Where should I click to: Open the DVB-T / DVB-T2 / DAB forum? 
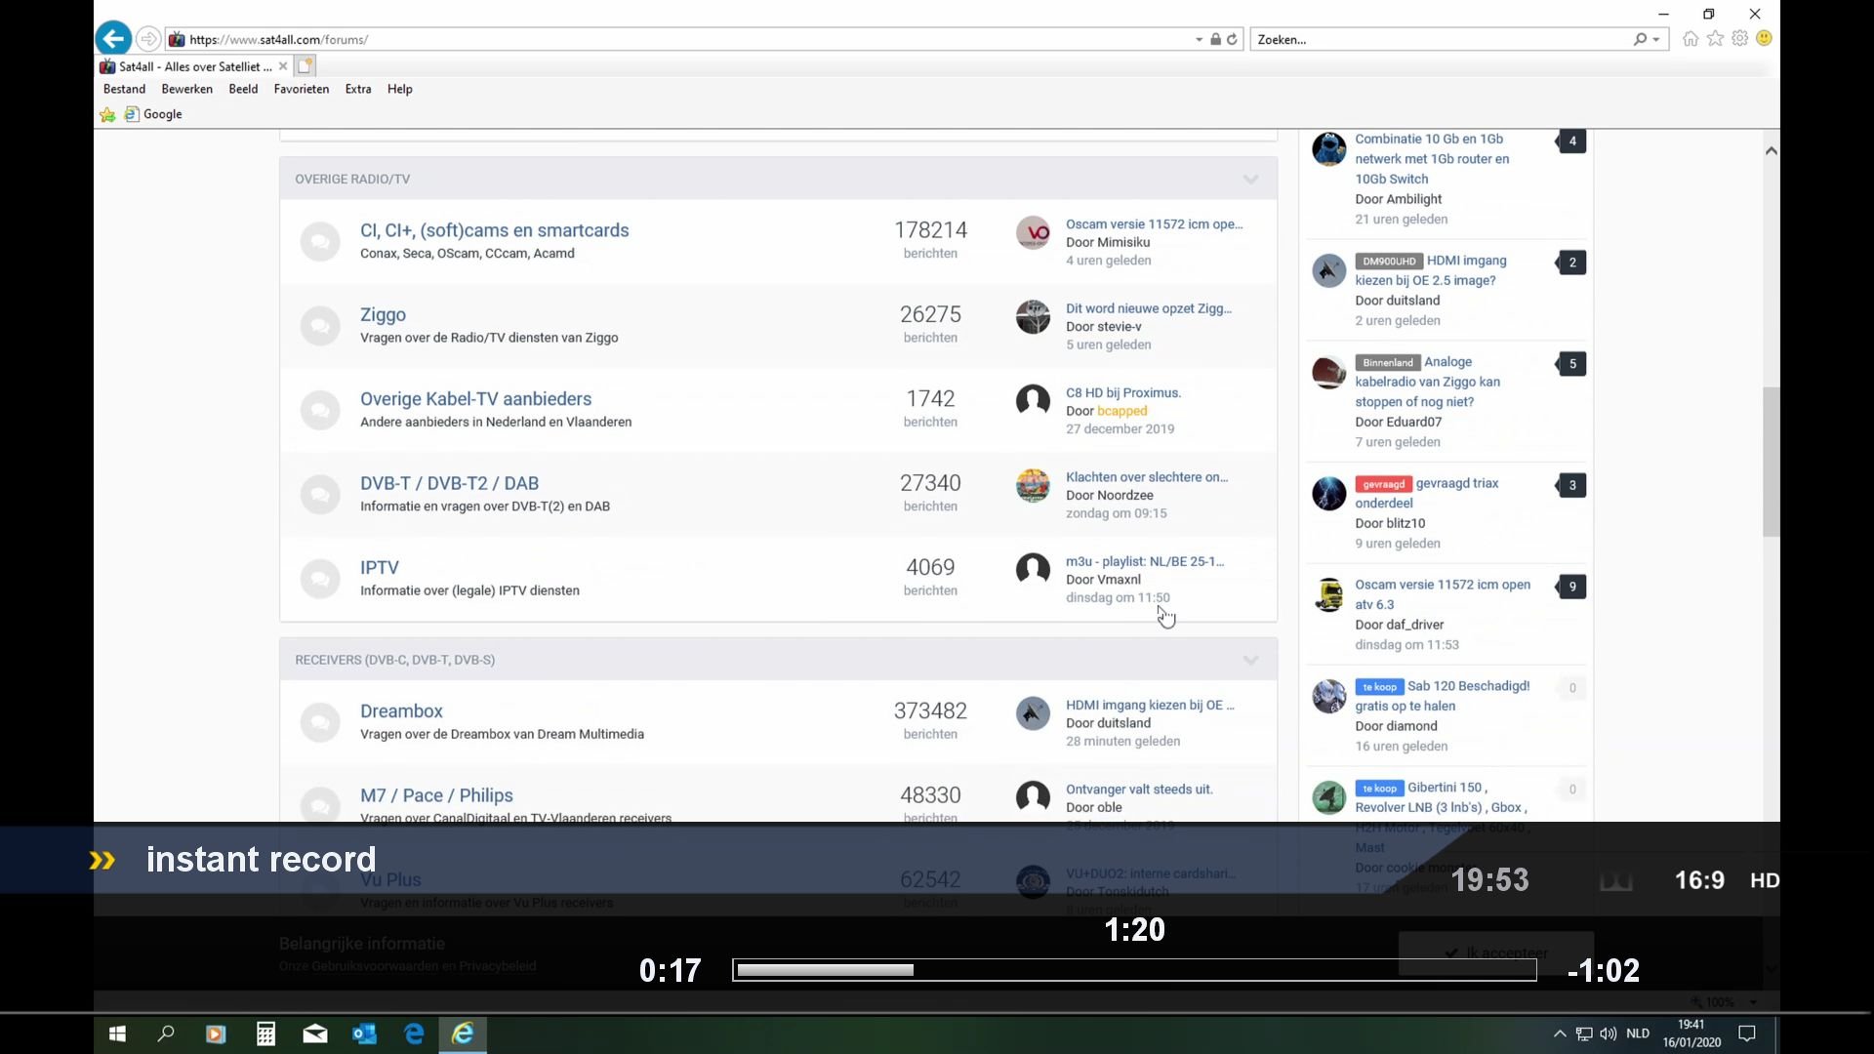(449, 483)
